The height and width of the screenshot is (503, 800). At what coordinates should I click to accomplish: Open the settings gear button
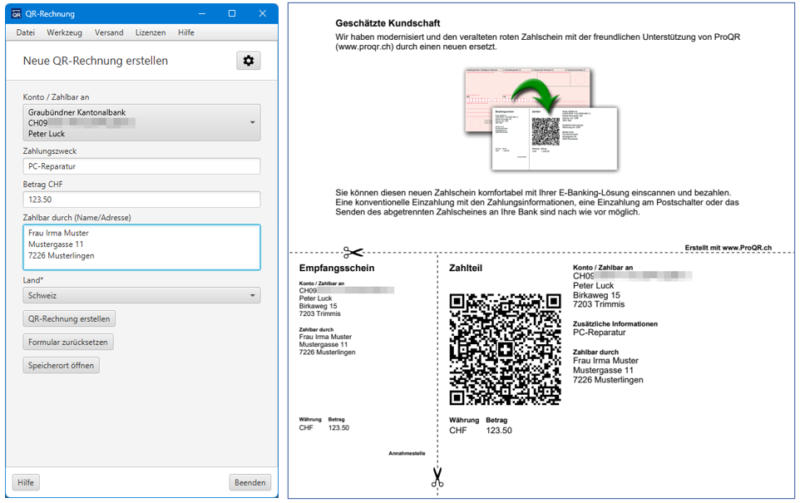pos(248,61)
